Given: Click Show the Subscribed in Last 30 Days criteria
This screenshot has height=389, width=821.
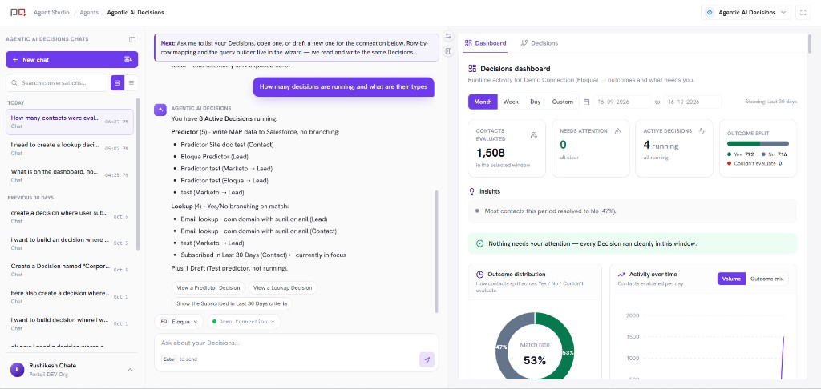Looking at the screenshot, I should [x=232, y=303].
